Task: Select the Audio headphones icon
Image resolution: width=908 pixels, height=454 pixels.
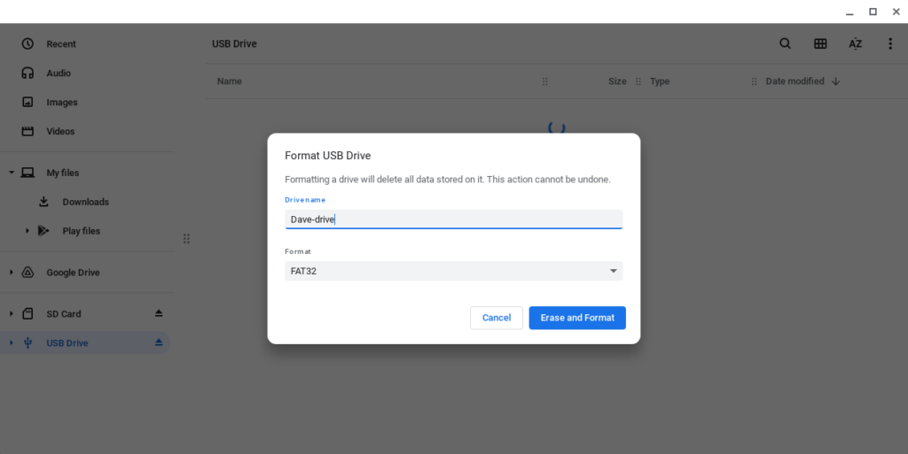Action: tap(27, 73)
